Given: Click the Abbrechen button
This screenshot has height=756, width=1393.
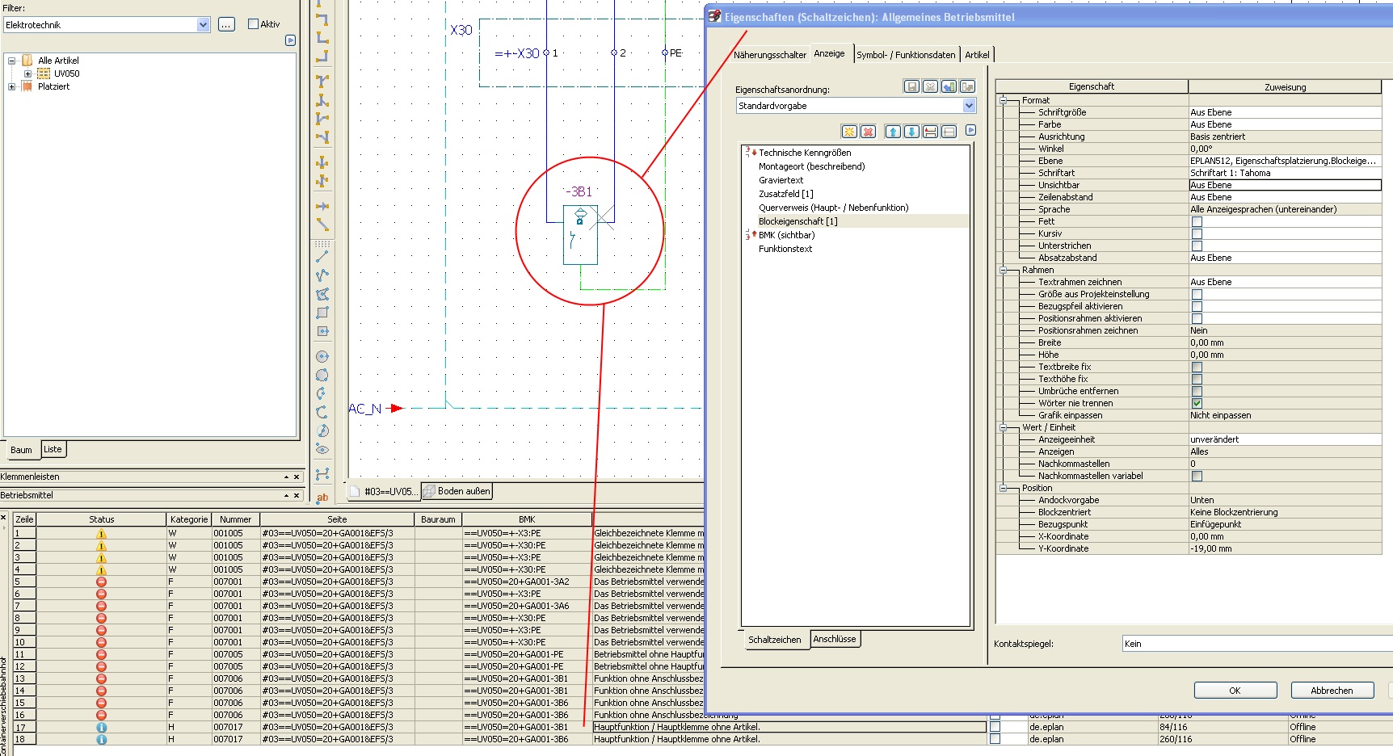Looking at the screenshot, I should tap(1332, 691).
